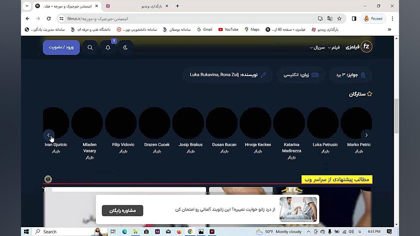Reload the filmzi page

click(x=49, y=19)
